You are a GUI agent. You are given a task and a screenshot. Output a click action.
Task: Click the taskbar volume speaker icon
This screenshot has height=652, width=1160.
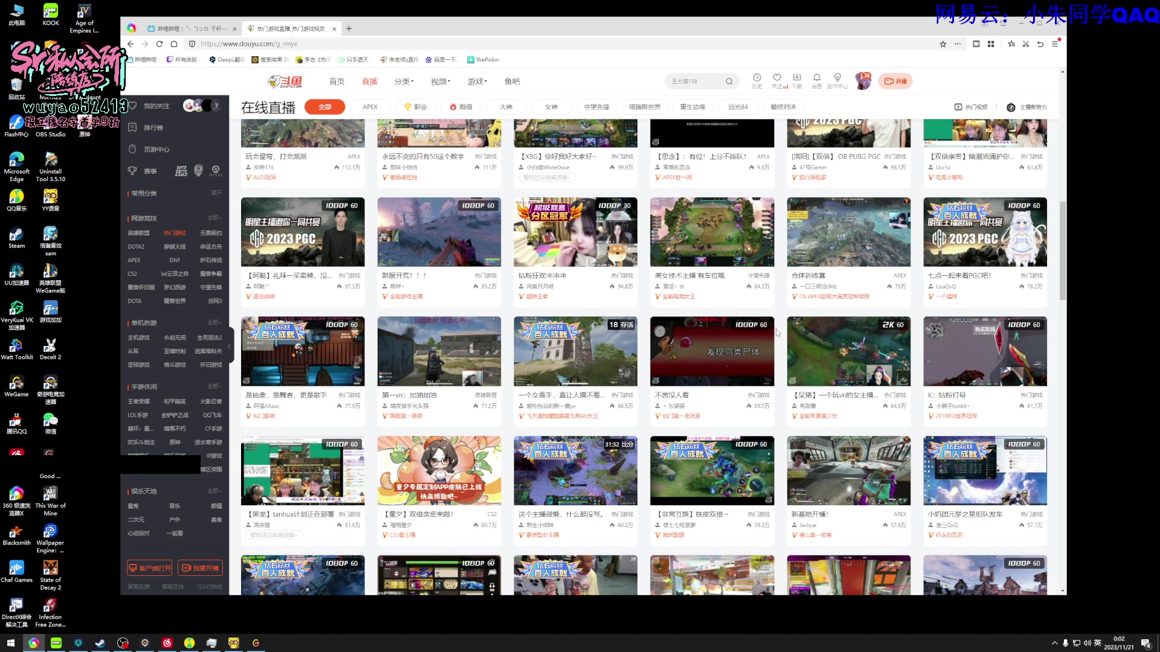[1087, 643]
